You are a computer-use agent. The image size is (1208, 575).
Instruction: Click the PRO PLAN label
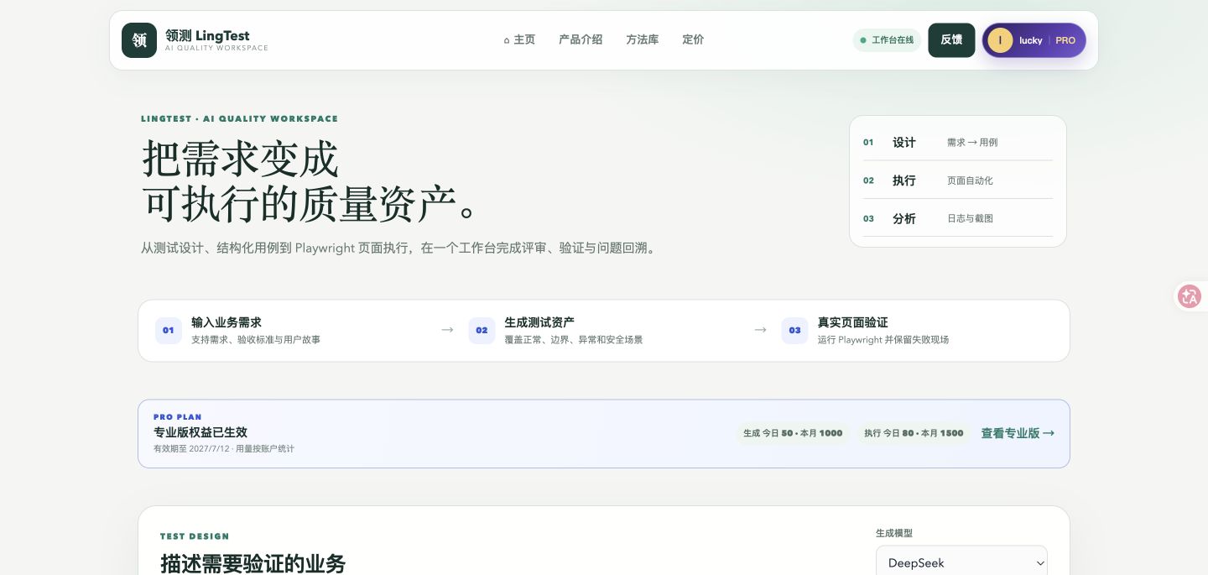(x=178, y=417)
